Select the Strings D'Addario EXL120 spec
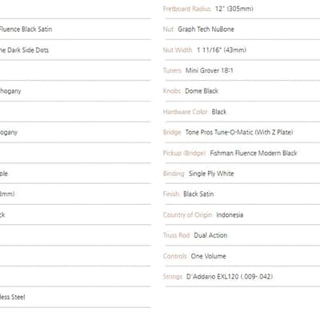 click(218, 277)
